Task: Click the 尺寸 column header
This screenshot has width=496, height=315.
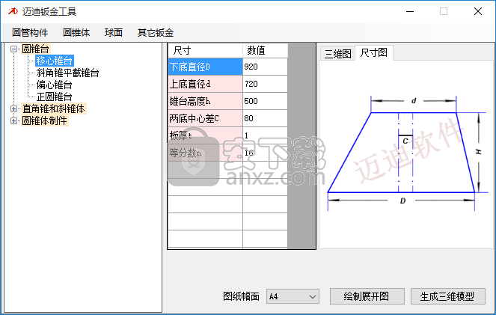Action: pyautogui.click(x=205, y=51)
